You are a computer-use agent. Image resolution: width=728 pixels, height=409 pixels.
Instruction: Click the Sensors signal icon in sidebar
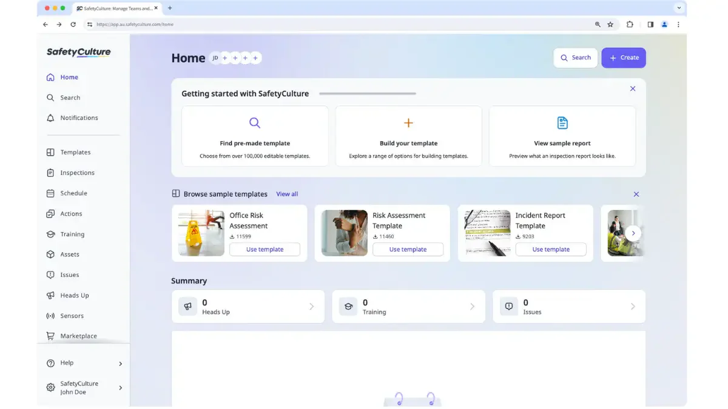pos(50,316)
